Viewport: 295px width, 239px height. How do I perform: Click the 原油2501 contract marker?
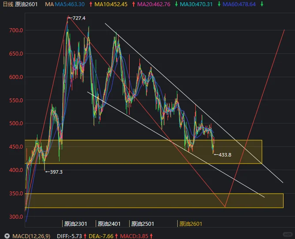tap(142, 224)
